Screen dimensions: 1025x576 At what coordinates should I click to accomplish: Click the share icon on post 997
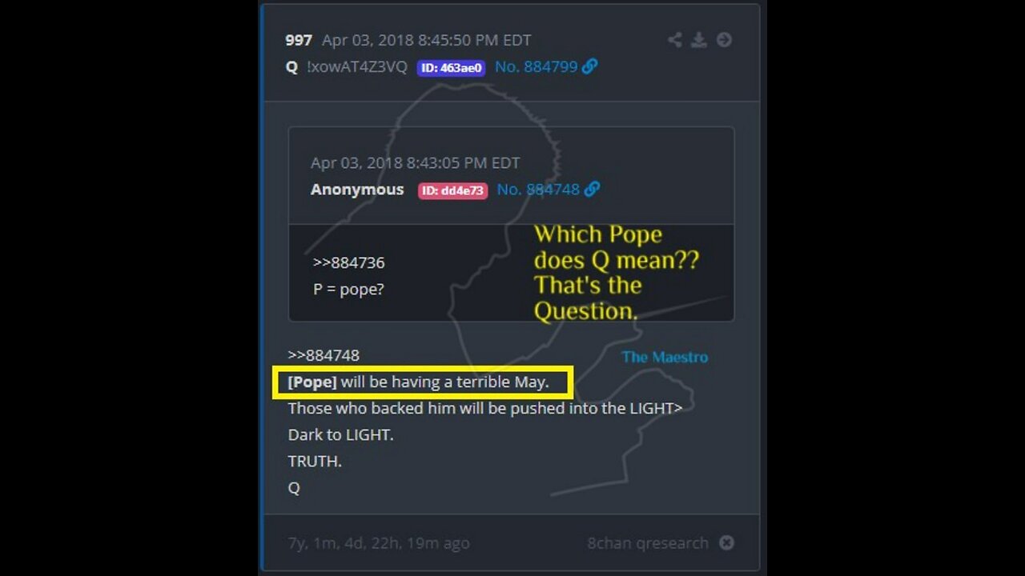[x=675, y=40]
